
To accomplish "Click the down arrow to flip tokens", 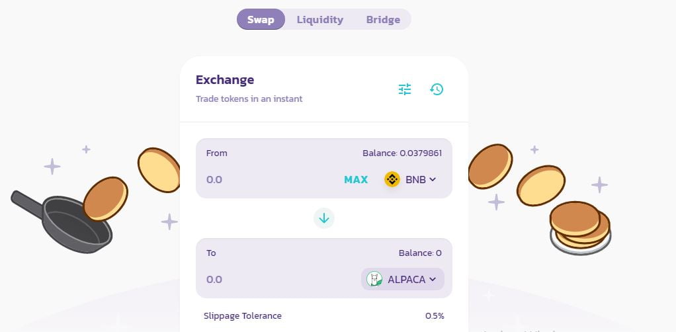I will (324, 218).
